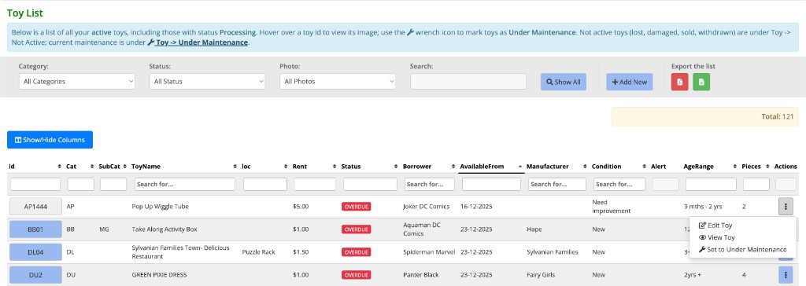806x286 pixels.
Task: Open actions menu for Pop Up Wiggle Tube
Action: point(785,207)
